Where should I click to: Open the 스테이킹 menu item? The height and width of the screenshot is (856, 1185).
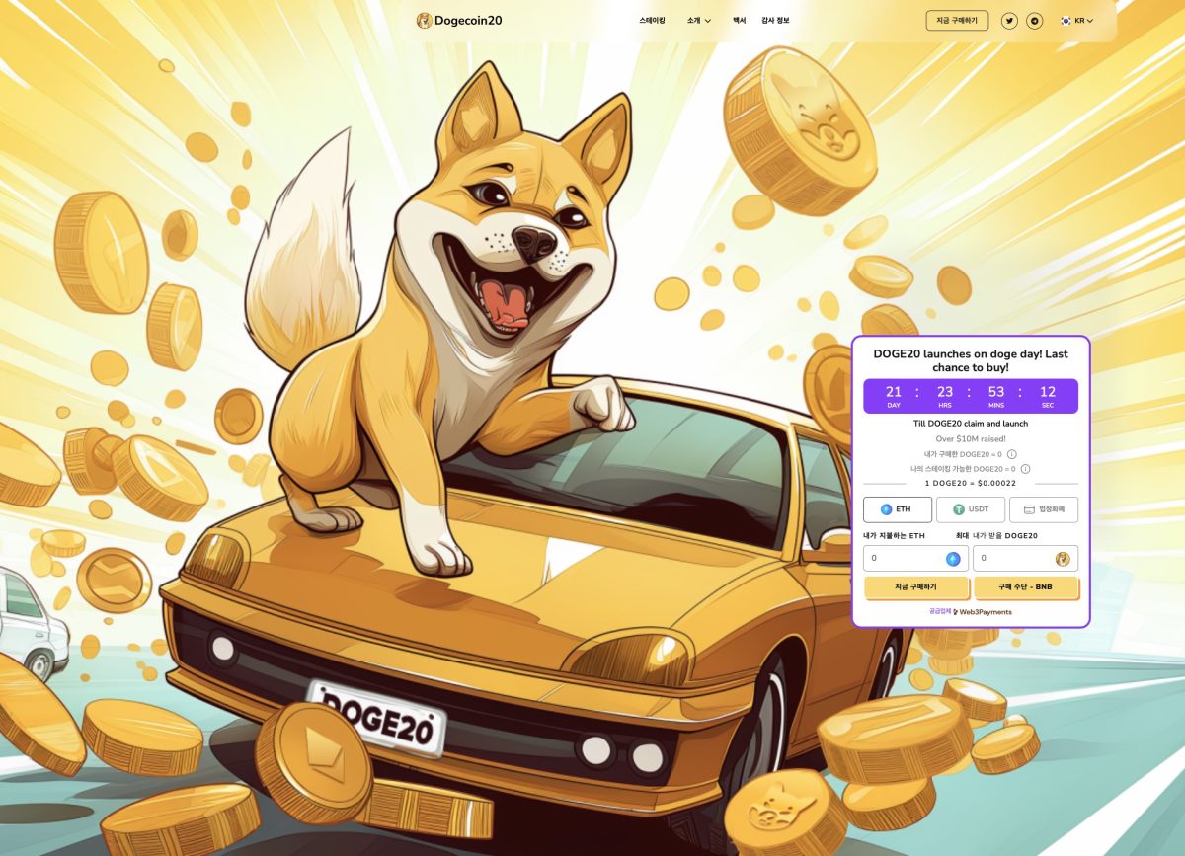(x=652, y=21)
